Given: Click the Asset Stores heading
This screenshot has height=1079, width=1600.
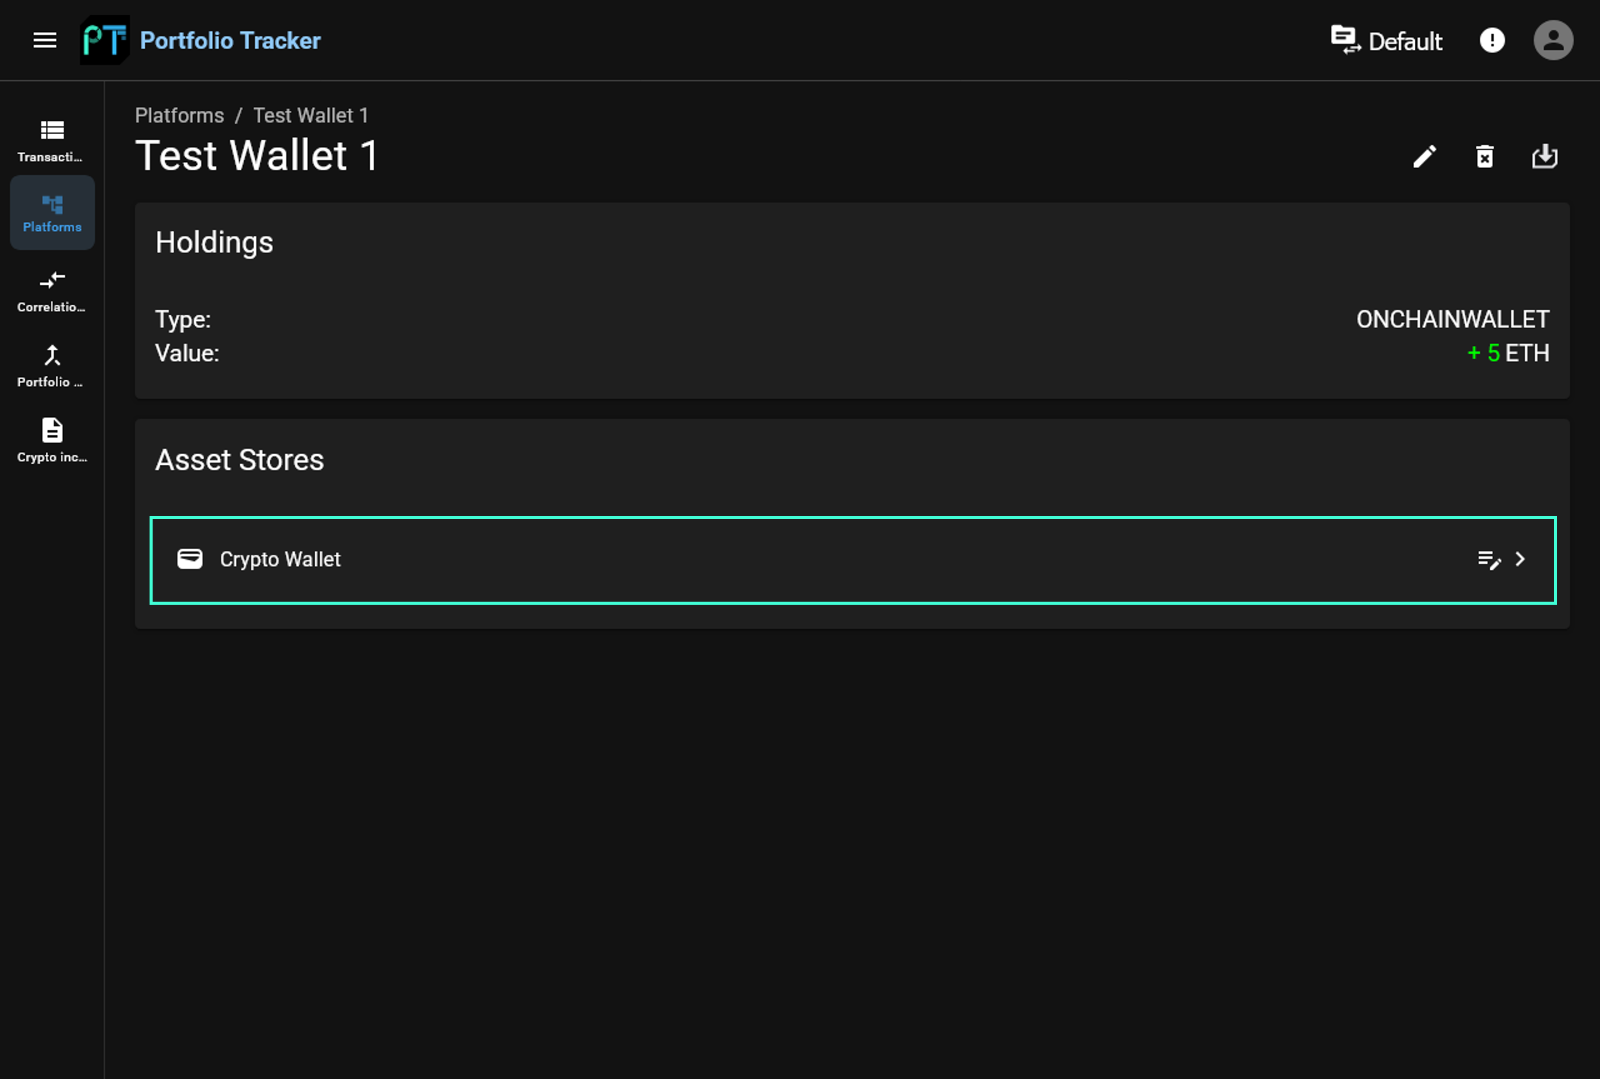Looking at the screenshot, I should (239, 460).
